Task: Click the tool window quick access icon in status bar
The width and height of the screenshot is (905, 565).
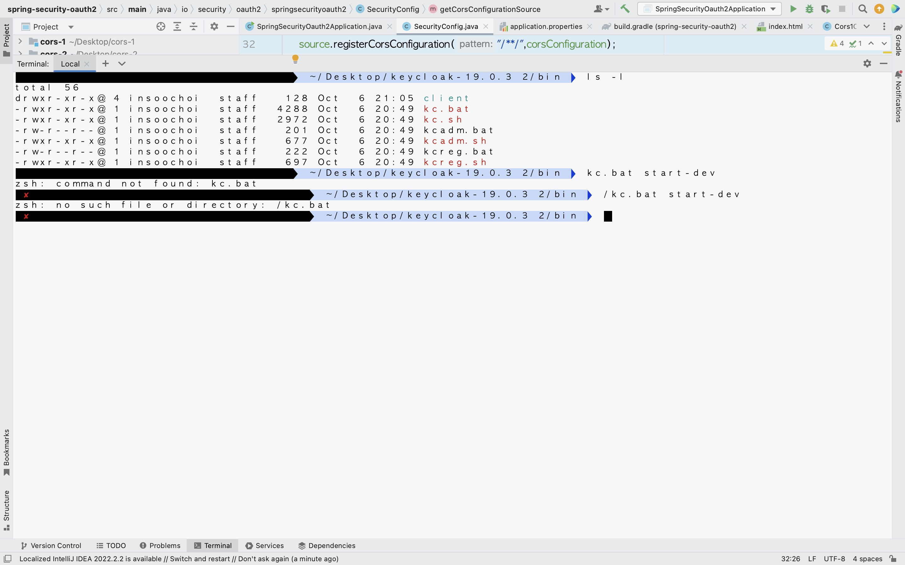Action: tap(8, 559)
